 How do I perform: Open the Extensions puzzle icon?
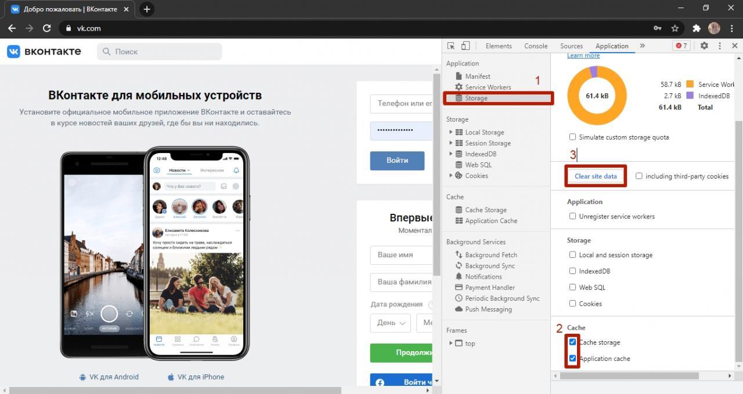[x=697, y=28]
